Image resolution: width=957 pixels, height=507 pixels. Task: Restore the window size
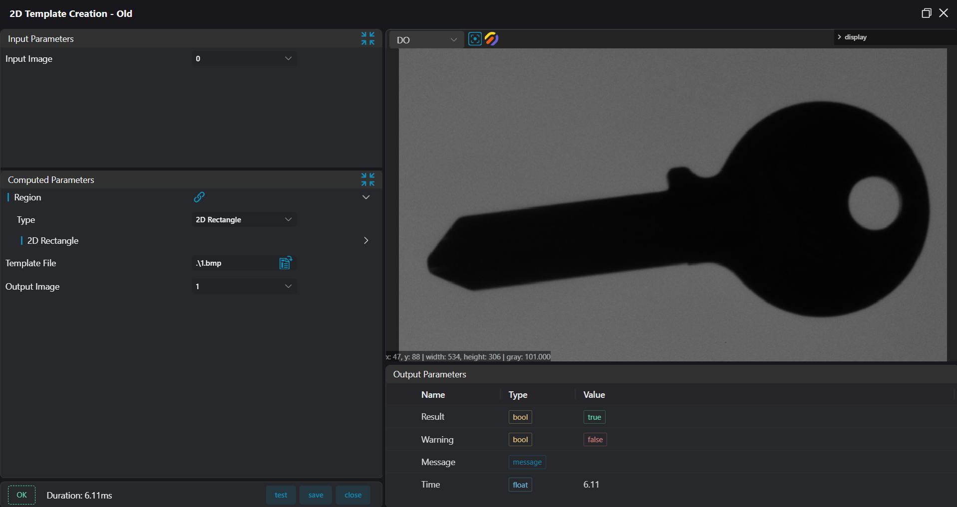coord(926,13)
